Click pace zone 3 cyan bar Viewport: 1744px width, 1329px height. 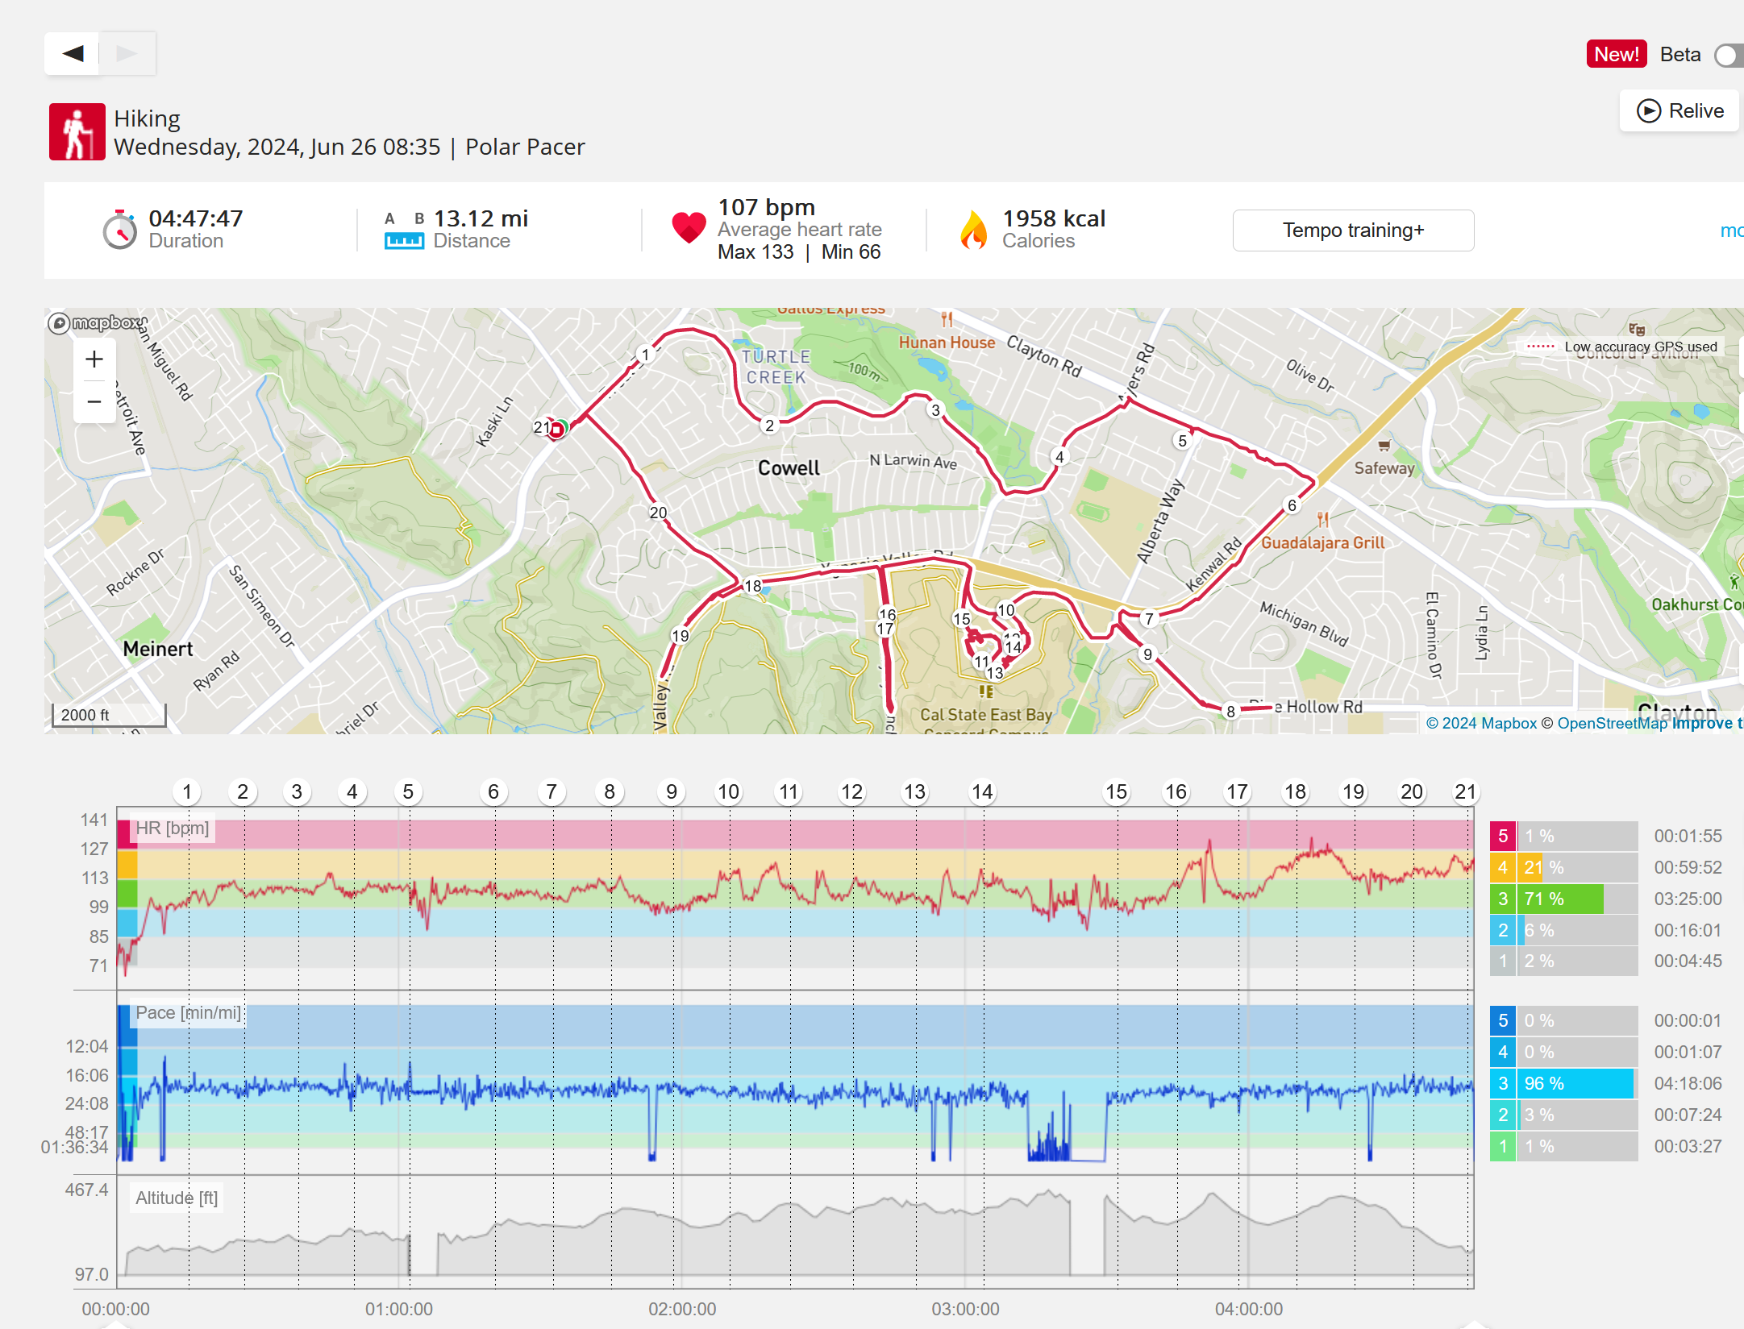coord(1574,1083)
